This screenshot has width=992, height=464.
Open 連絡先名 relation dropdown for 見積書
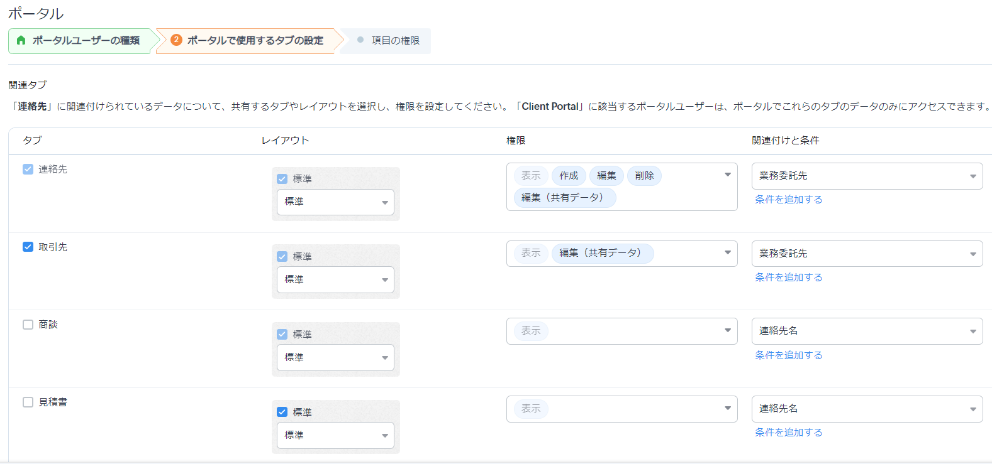pos(867,409)
